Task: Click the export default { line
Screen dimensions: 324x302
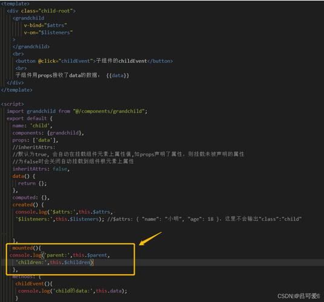Action: click(x=30, y=118)
